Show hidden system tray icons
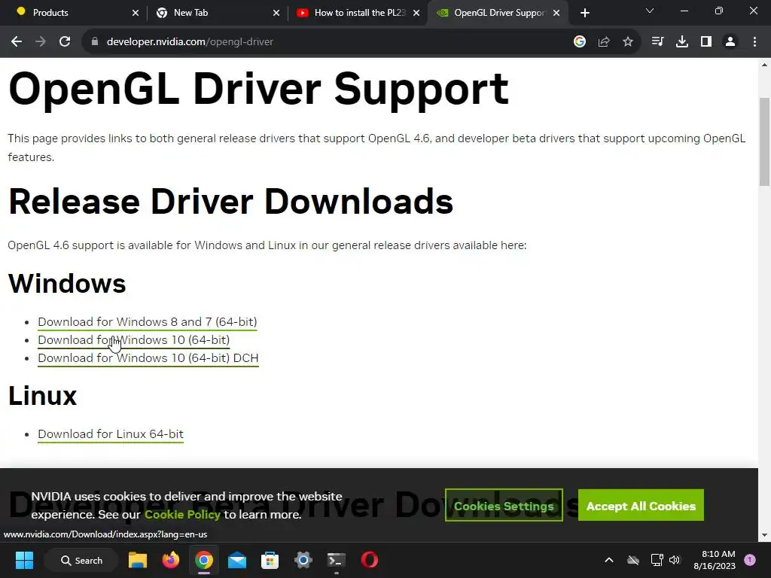Viewport: 771px width, 578px height. tap(608, 560)
